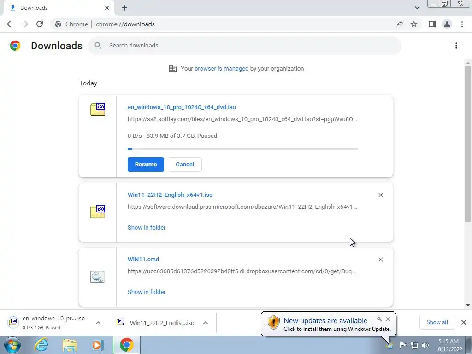Image resolution: width=472 pixels, height=354 pixels.
Task: Open the Action Center flag icon
Action: 403,345
